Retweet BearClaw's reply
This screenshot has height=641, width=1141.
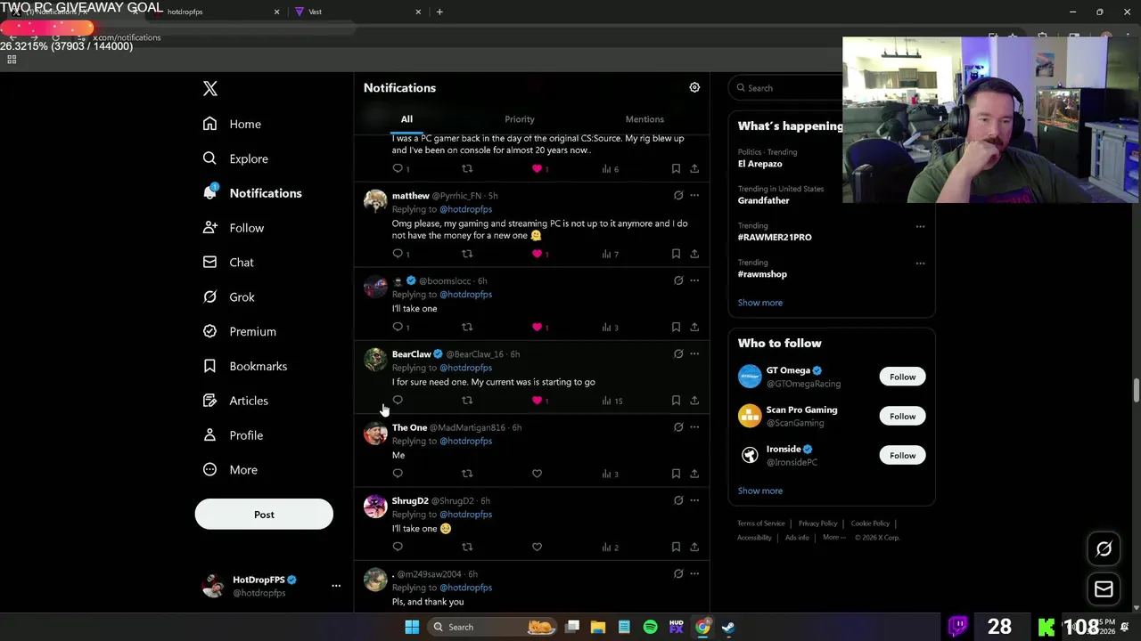coord(467,401)
